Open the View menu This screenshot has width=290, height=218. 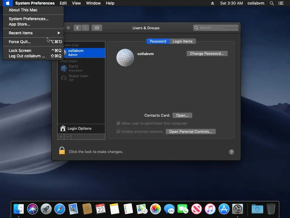(x=76, y=3)
